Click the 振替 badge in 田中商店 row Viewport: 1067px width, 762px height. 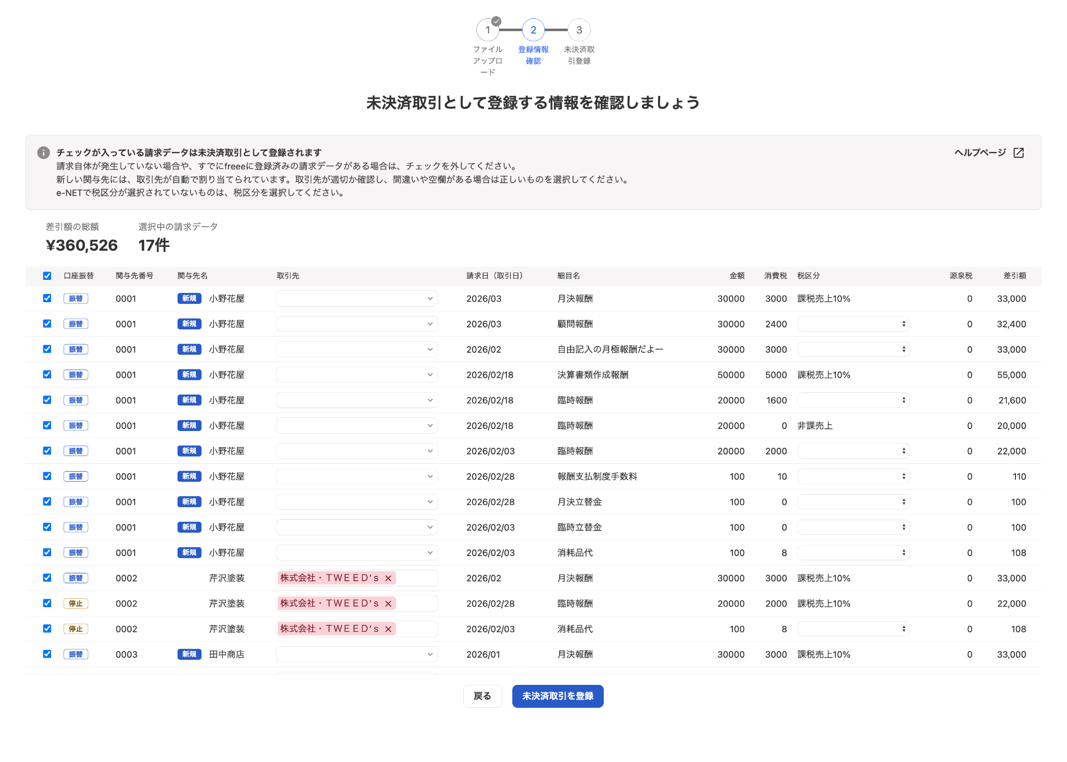(76, 655)
